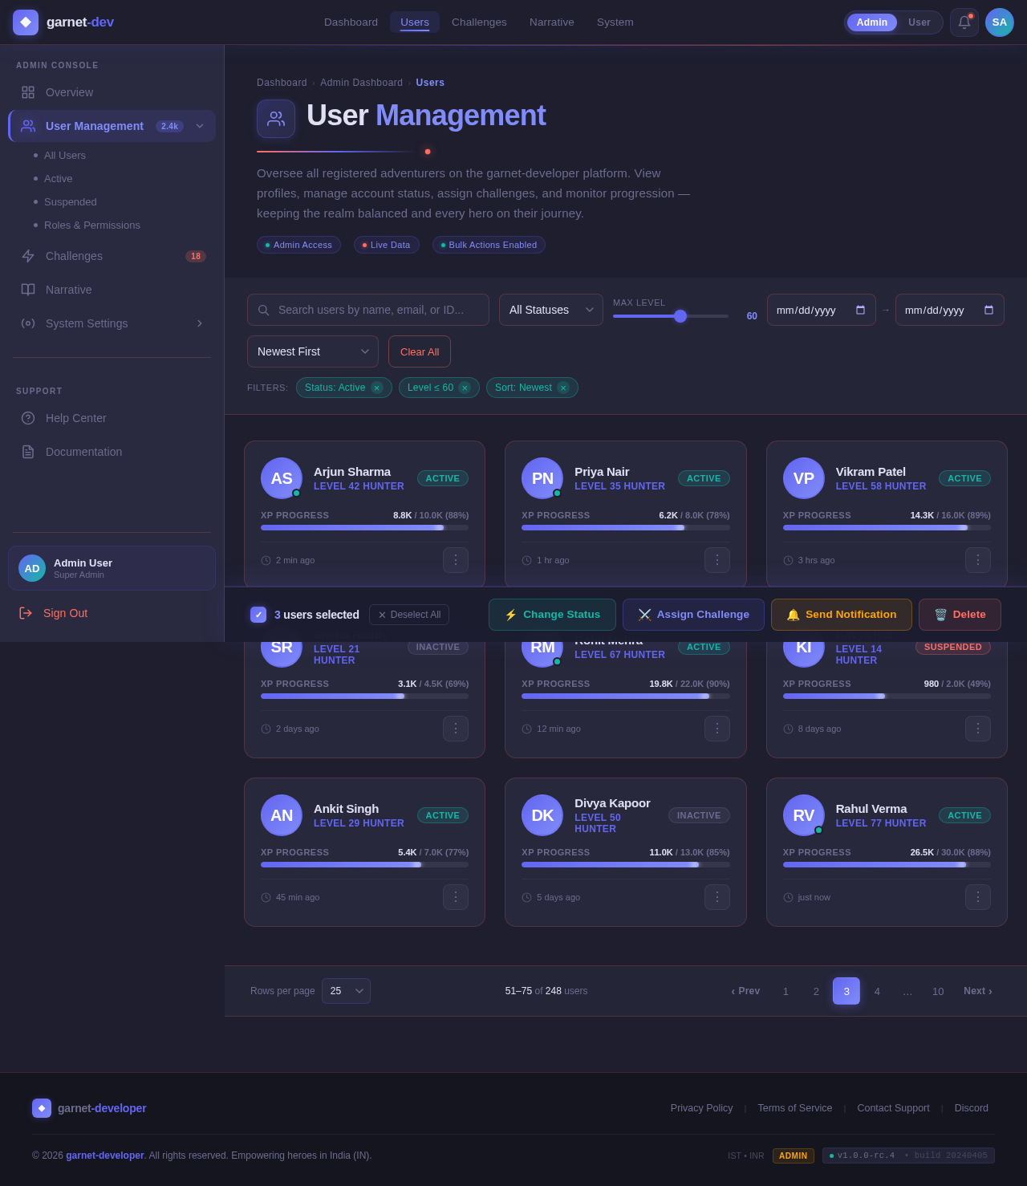Open the end date calendar picker icon
Image resolution: width=1027 pixels, height=1186 pixels.
[988, 310]
